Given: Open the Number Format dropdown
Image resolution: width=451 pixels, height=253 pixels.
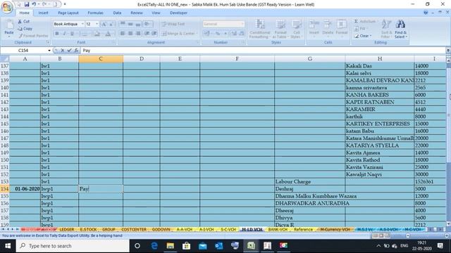Looking at the screenshot, I should [242, 24].
